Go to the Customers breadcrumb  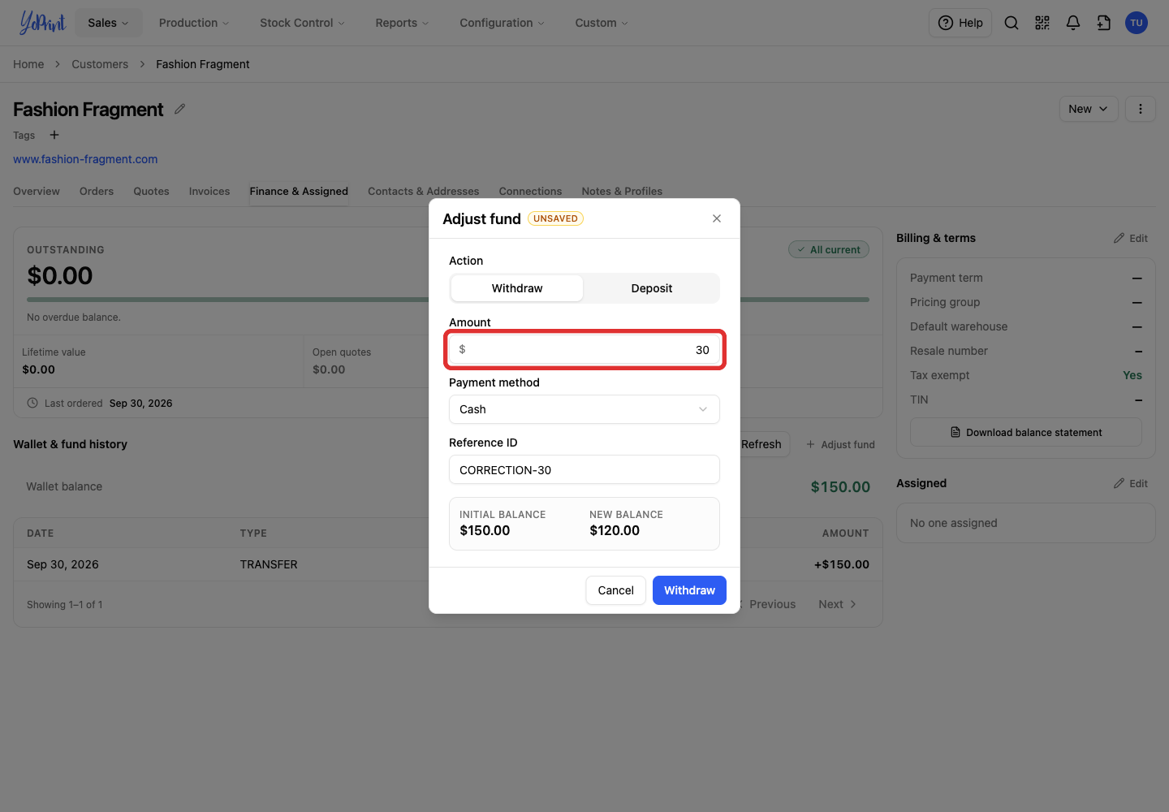coord(100,64)
